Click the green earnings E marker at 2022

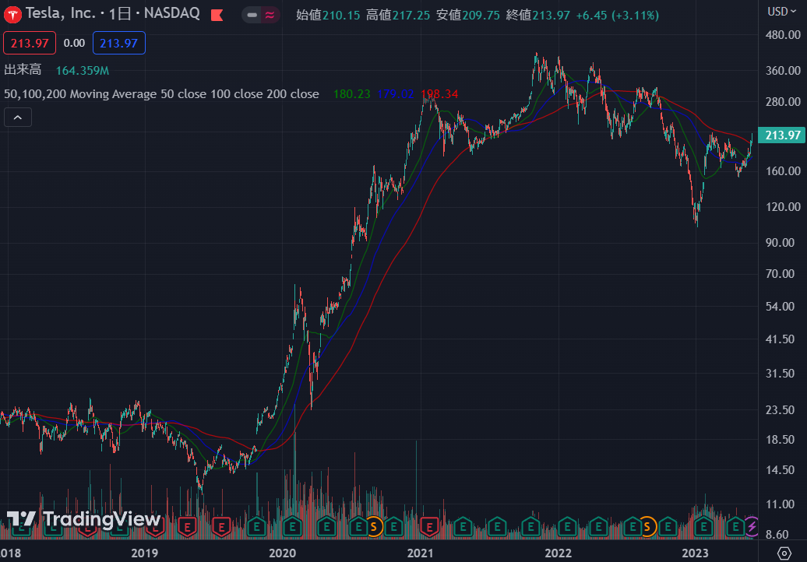coord(566,526)
